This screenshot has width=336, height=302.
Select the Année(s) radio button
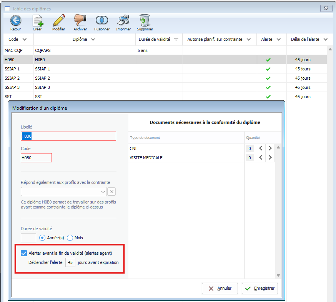coord(43,238)
